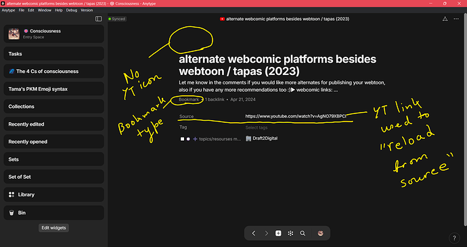Open the Recently edited widget
The width and height of the screenshot is (467, 247).
(x=54, y=124)
